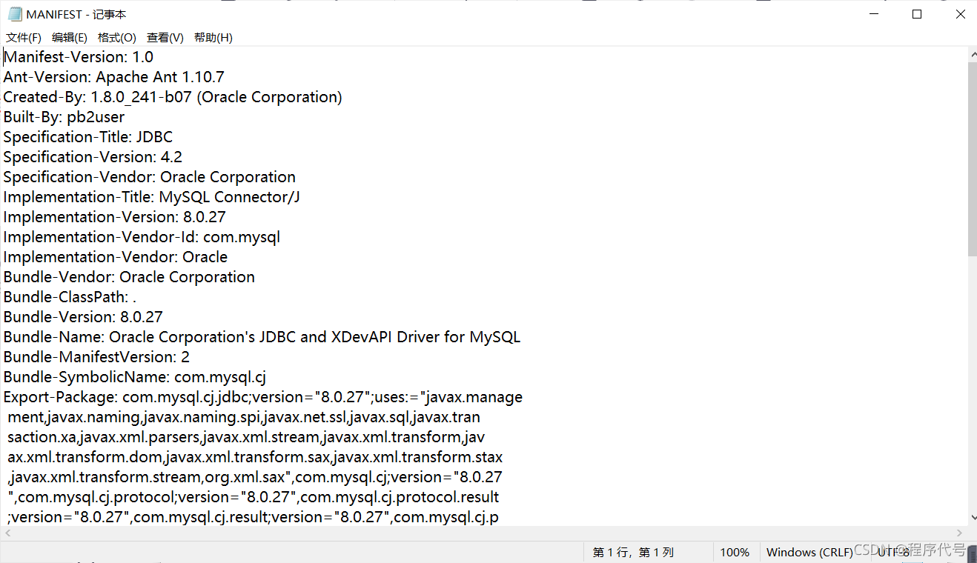Image resolution: width=977 pixels, height=563 pixels.
Task: Click the 'Bundle-Name: Oracle Corporation's JDBC' line
Action: coord(262,337)
